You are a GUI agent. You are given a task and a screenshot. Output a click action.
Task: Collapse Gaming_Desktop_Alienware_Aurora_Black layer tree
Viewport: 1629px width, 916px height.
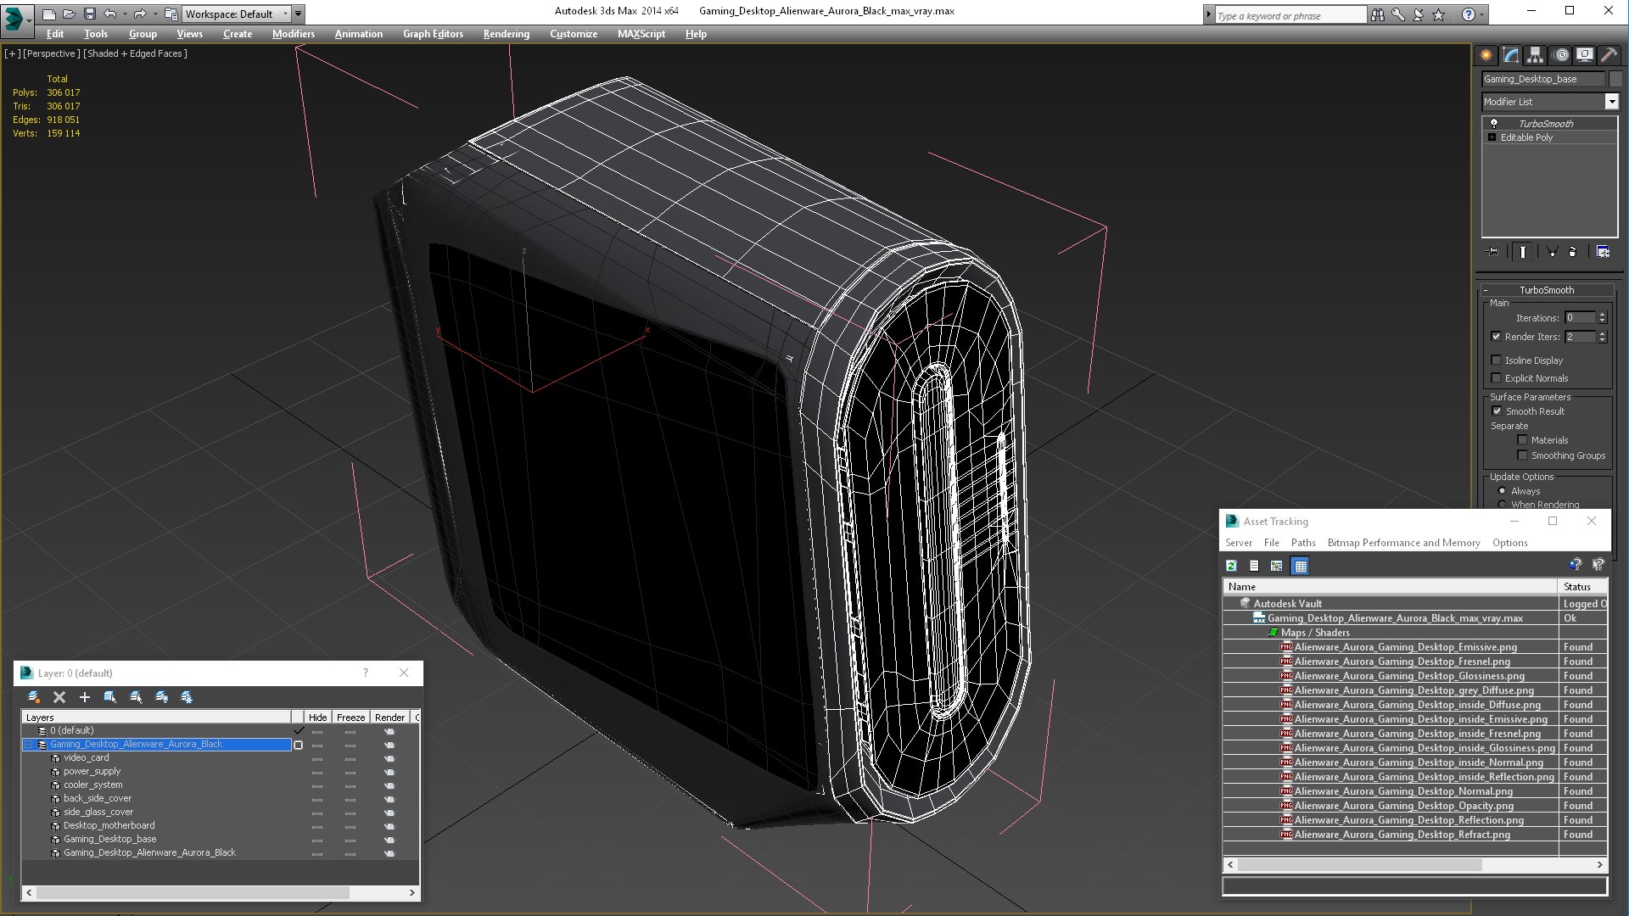tap(29, 745)
